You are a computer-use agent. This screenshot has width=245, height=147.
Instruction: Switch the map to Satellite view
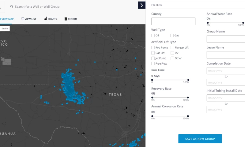(5, 28)
